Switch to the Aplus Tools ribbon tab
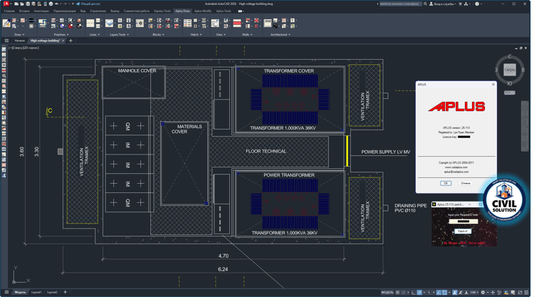This screenshot has height=297, width=534. [224, 11]
